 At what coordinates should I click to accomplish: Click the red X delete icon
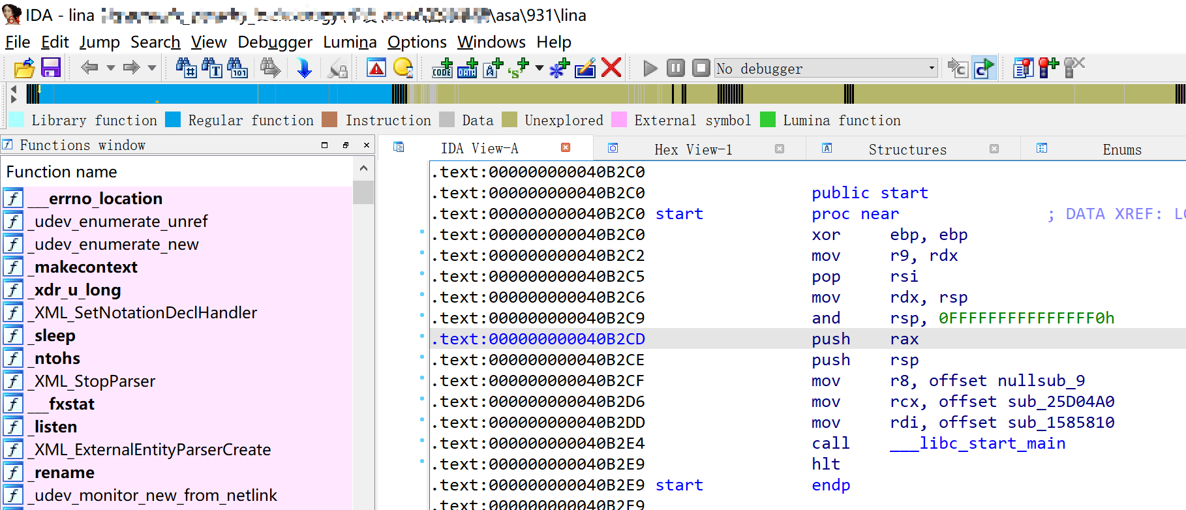coord(611,68)
